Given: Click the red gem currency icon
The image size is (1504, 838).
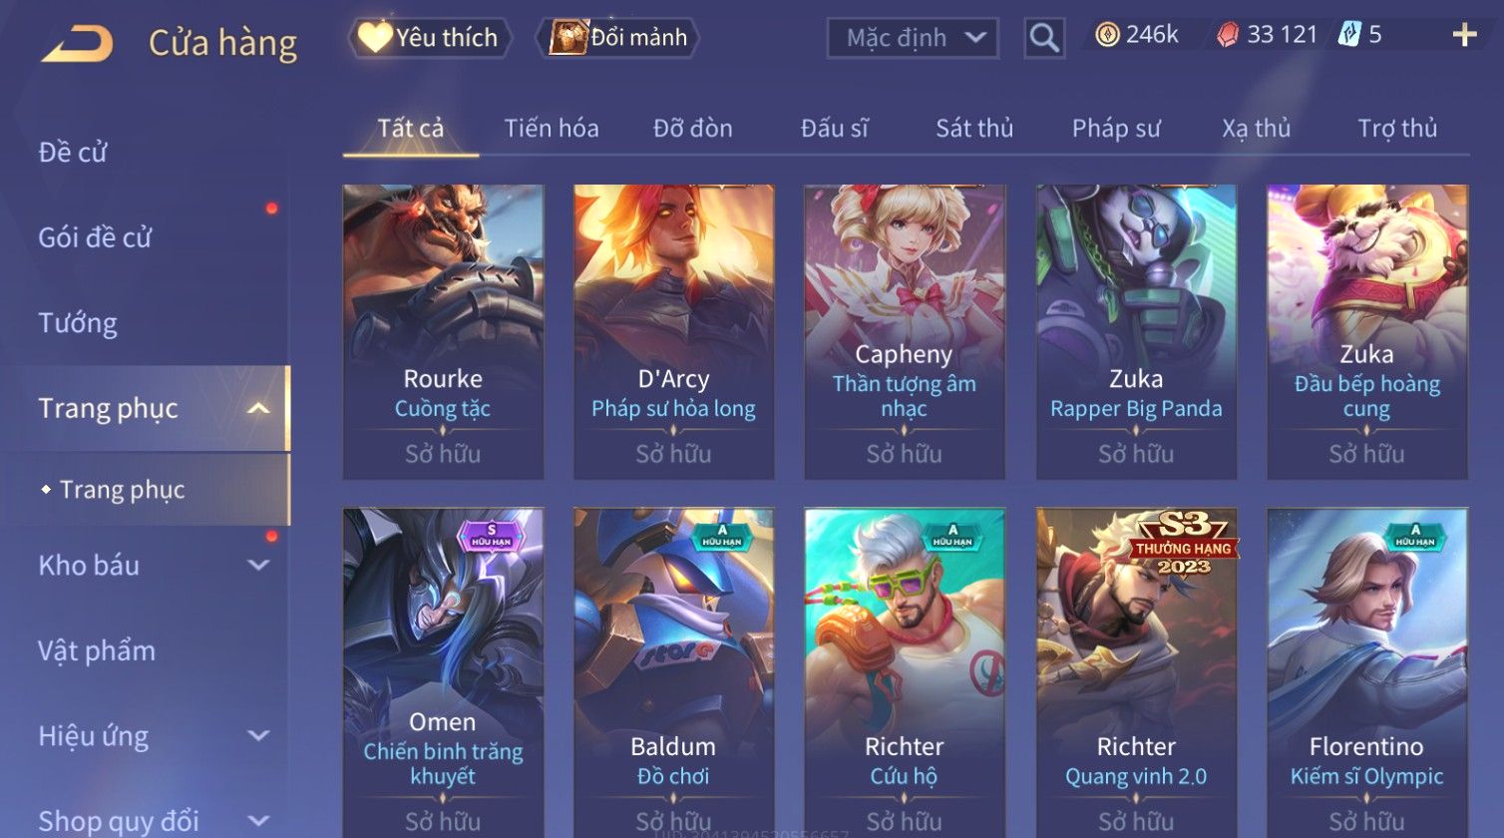Looking at the screenshot, I should (x=1228, y=36).
